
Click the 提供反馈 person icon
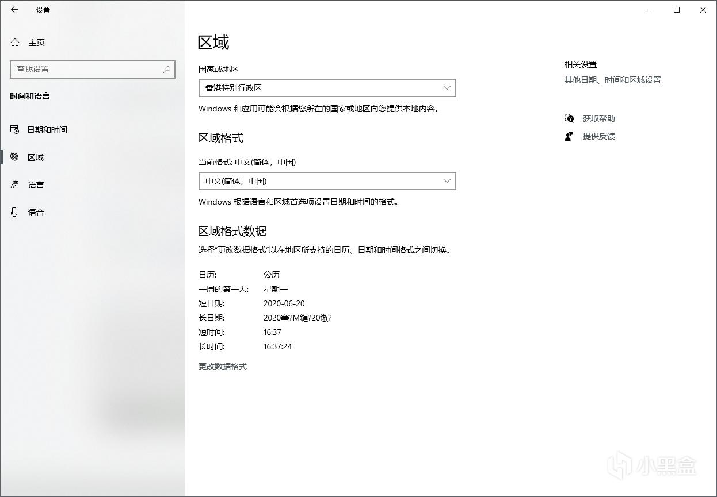[569, 136]
